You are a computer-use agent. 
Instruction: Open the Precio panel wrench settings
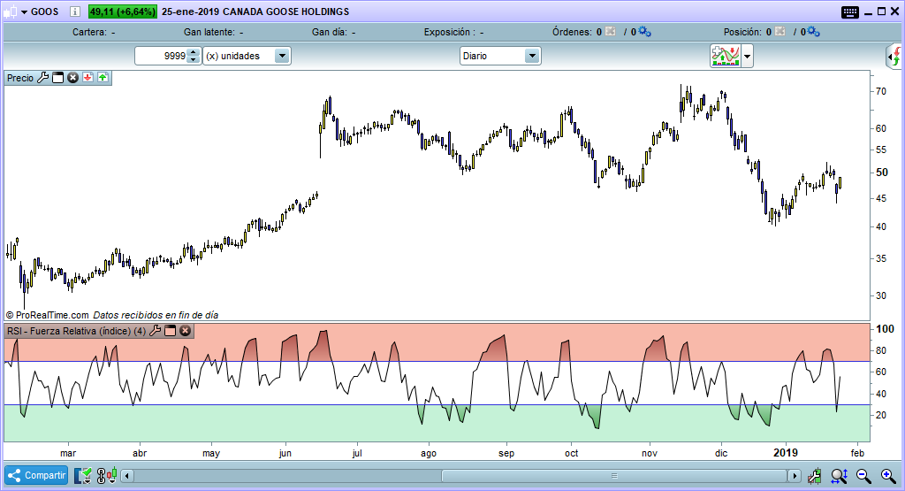(x=42, y=78)
